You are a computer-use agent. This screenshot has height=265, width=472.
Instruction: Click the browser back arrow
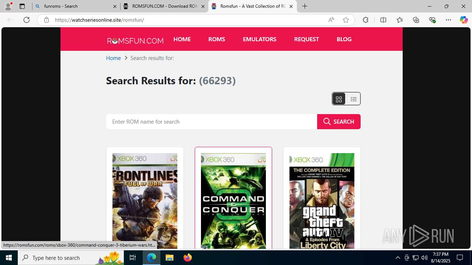[x=10, y=20]
